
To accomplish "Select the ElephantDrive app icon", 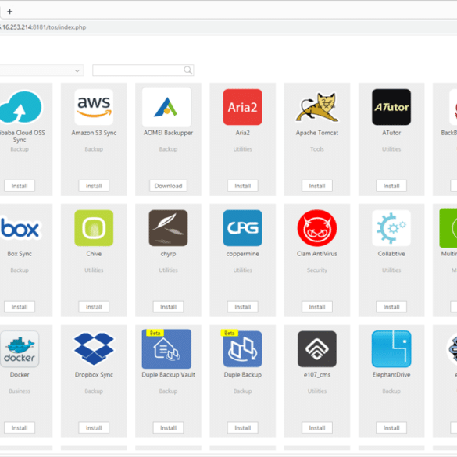I will [391, 349].
